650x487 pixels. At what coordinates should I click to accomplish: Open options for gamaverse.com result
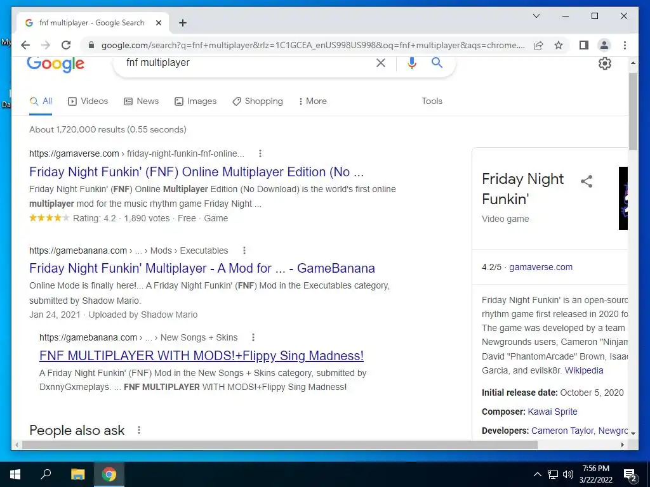pos(260,153)
